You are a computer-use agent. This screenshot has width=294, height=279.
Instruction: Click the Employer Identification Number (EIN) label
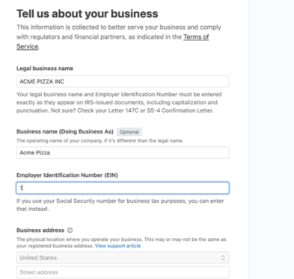[67, 175]
